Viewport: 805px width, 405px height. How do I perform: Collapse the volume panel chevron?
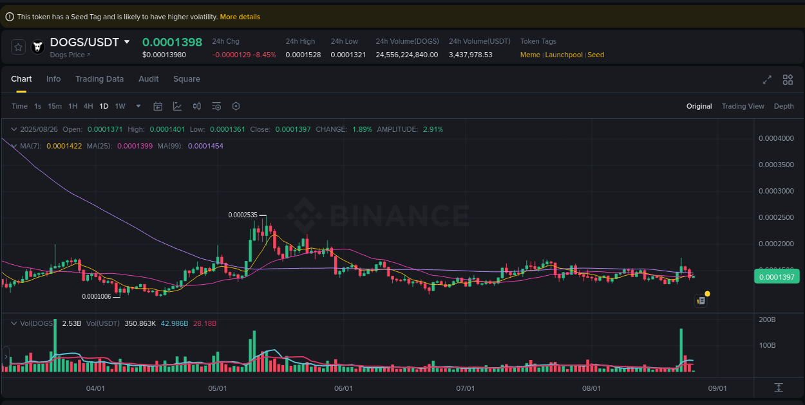tap(14, 323)
